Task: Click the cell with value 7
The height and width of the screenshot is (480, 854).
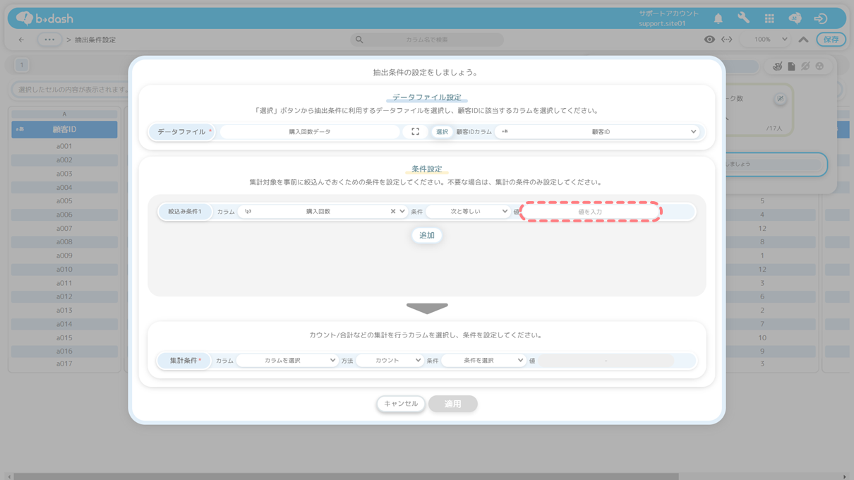Action: [x=762, y=324]
